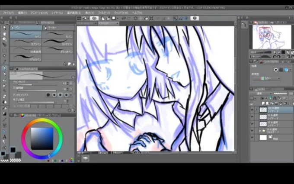Switch to the マーカー sub tool tab
The image size is (294, 184).
[x=59, y=28]
